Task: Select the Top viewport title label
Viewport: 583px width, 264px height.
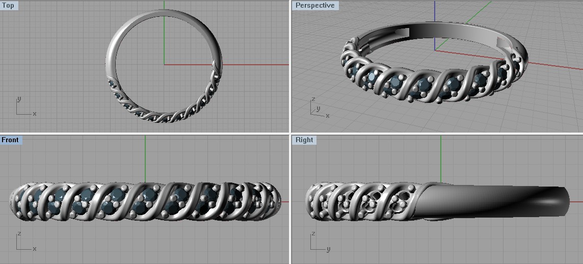Action: 9,5
